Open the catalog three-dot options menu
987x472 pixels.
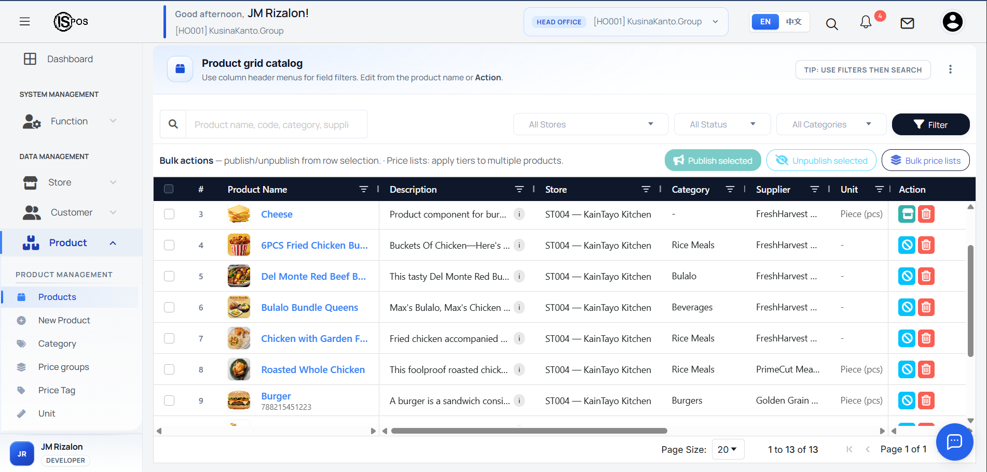tap(950, 69)
